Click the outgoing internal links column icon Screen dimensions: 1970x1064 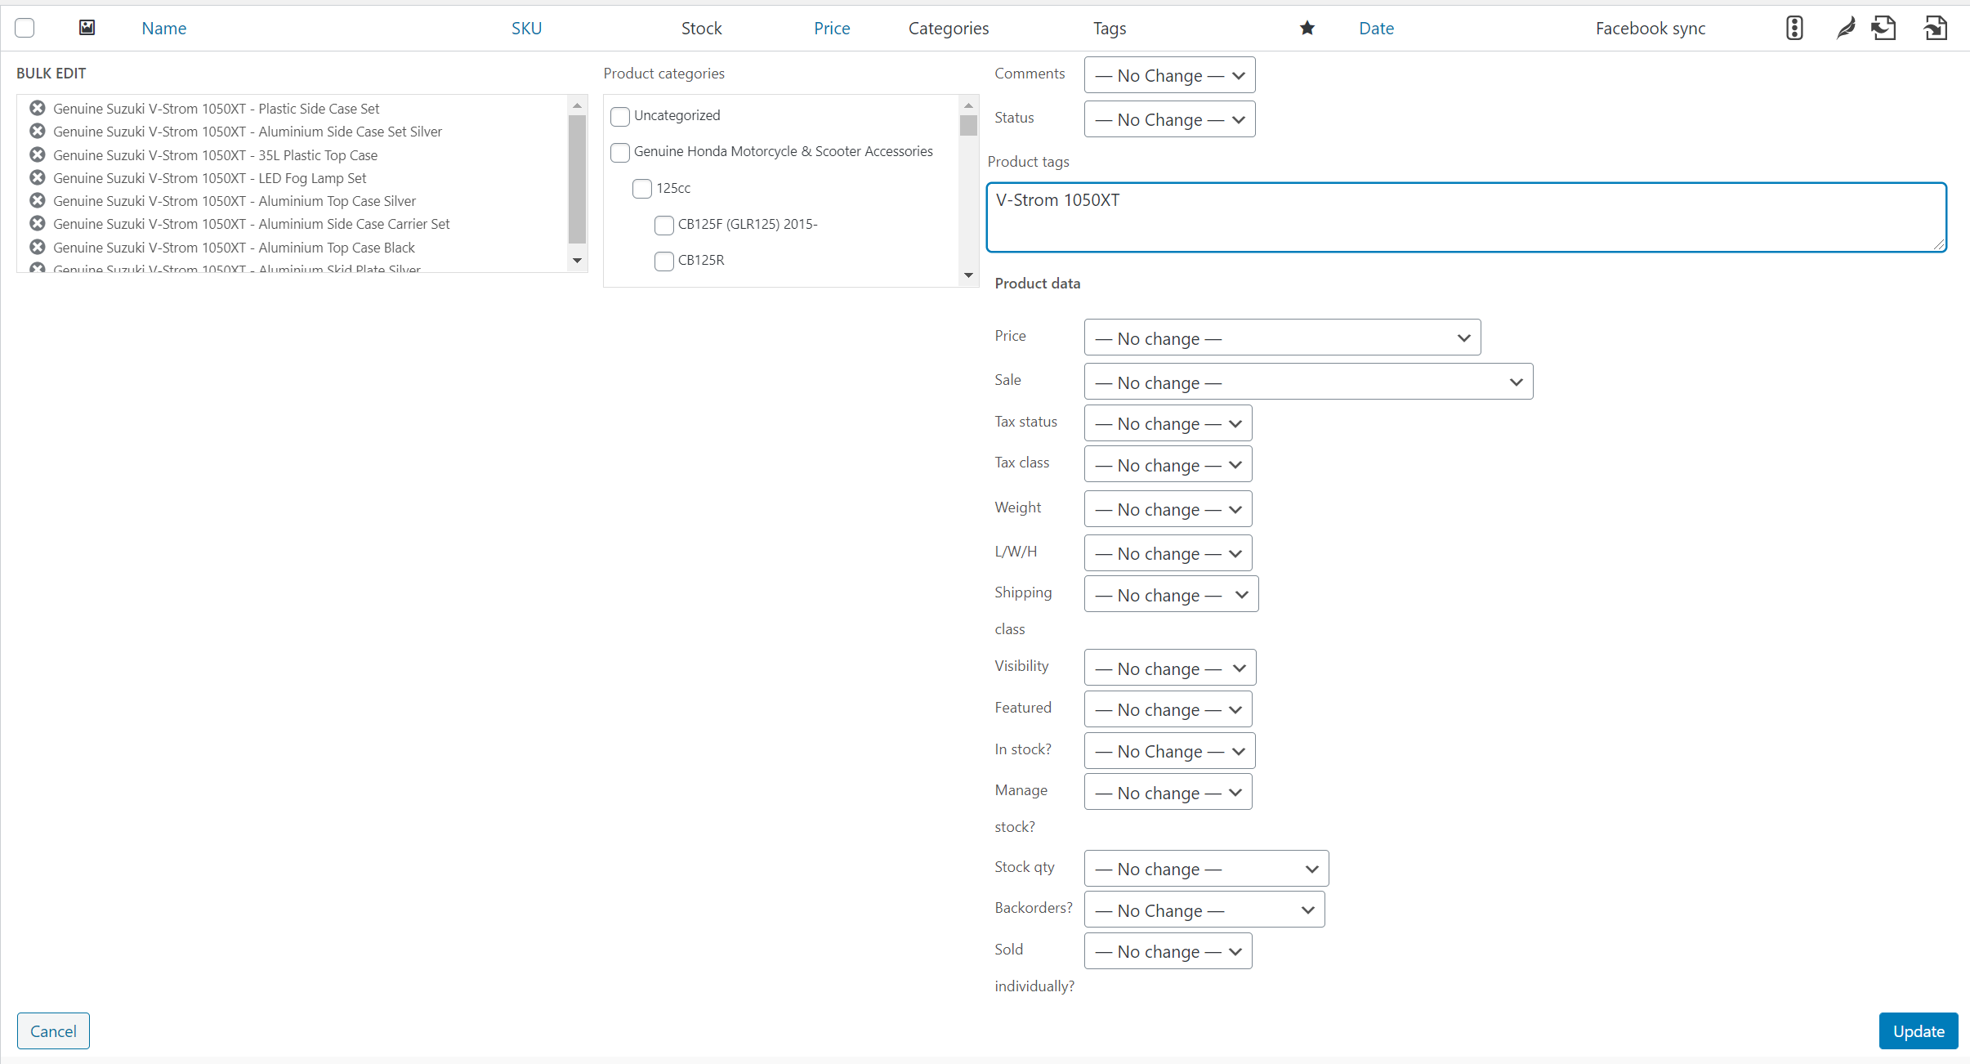pyautogui.click(x=1883, y=29)
